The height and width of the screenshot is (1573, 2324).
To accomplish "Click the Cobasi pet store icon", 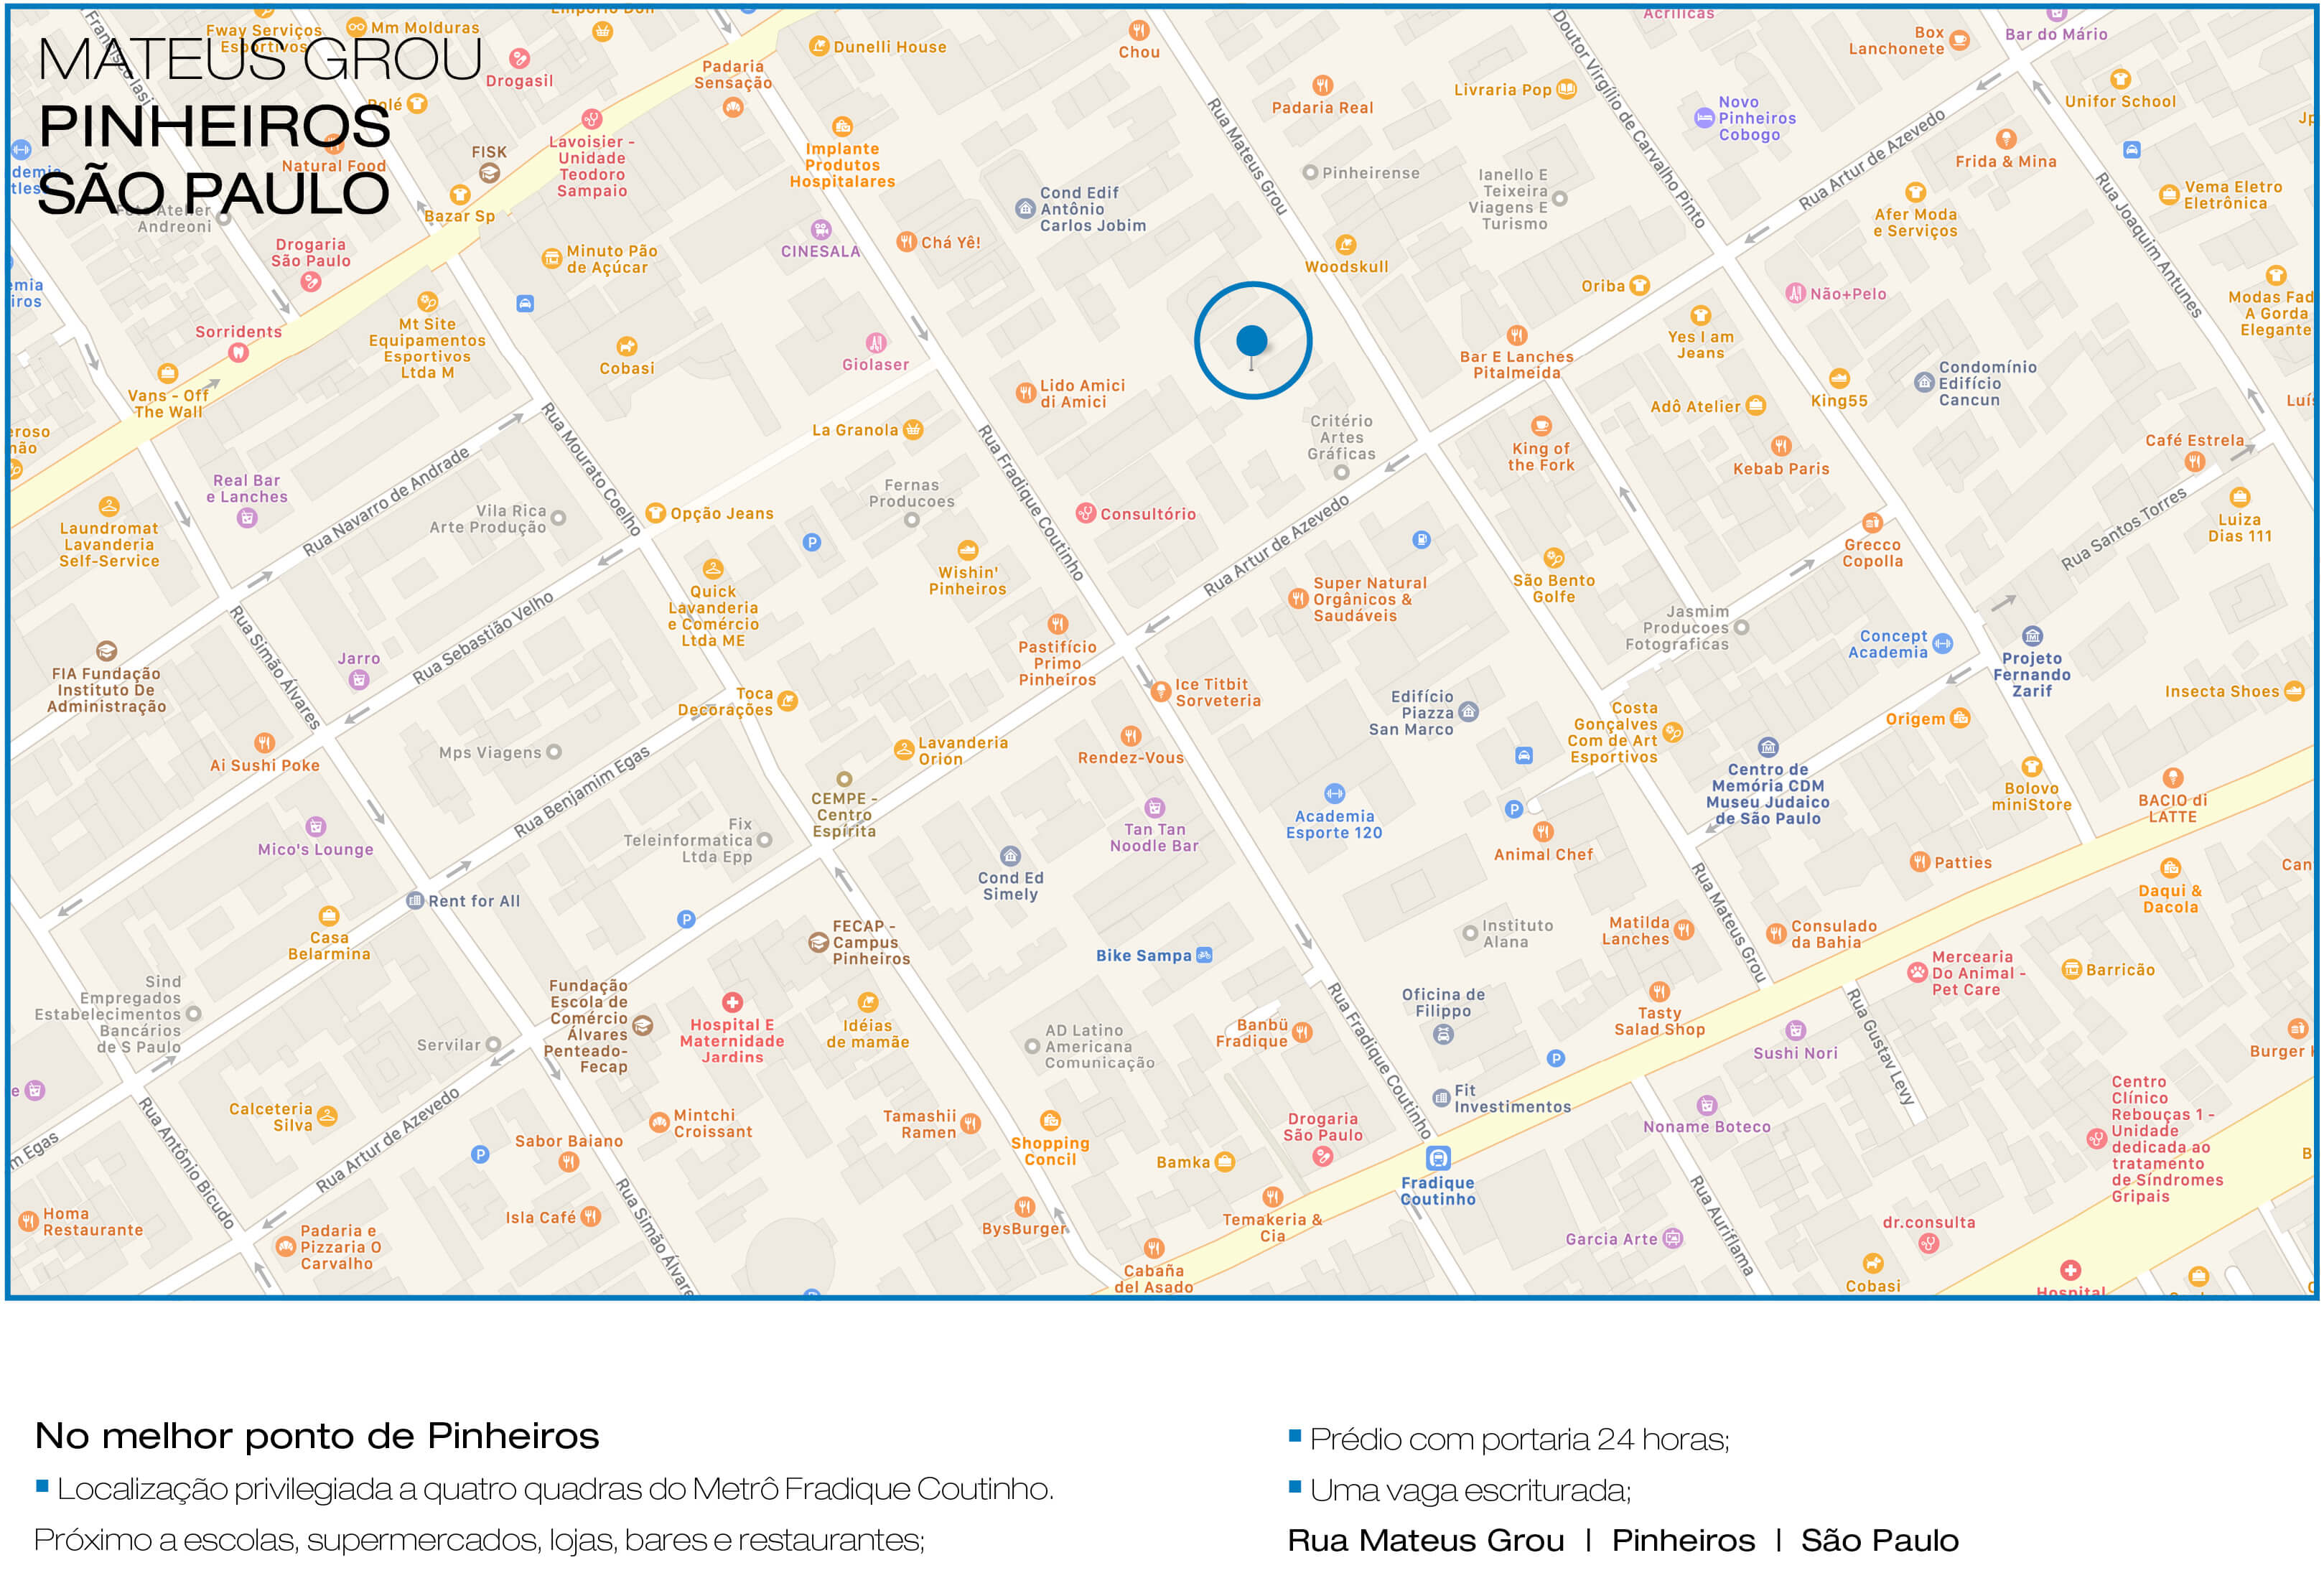I will [626, 346].
